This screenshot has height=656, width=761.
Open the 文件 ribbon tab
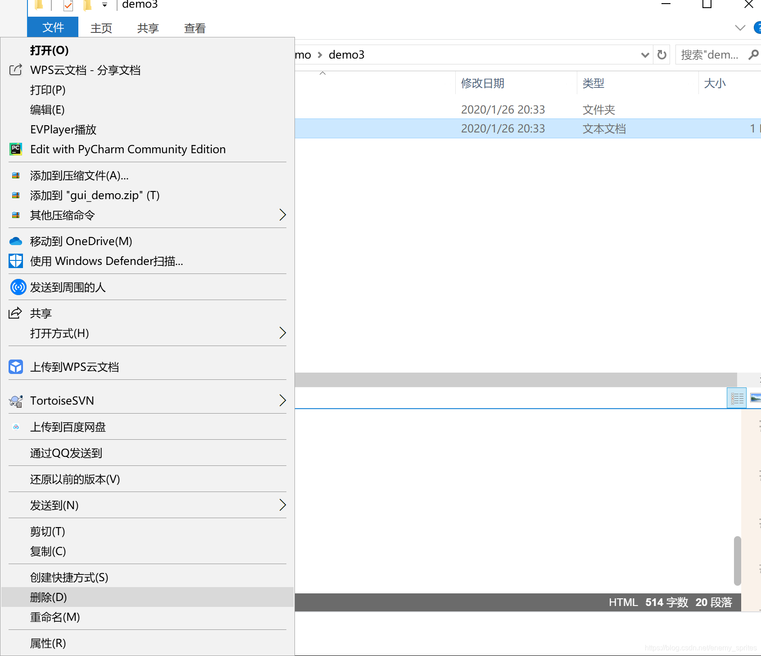coord(53,27)
